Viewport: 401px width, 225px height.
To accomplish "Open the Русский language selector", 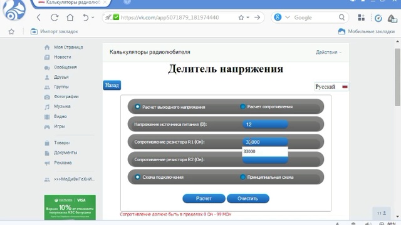I will click(x=331, y=87).
